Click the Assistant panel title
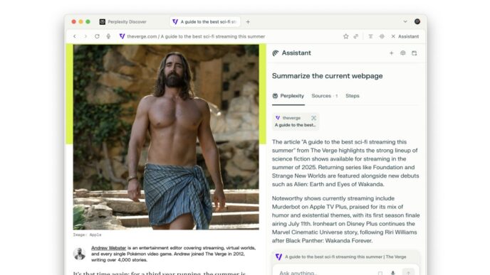The image size is (490, 275). pyautogui.click(x=296, y=53)
